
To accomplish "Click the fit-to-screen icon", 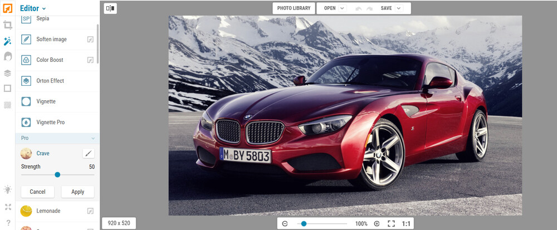I will pos(391,224).
